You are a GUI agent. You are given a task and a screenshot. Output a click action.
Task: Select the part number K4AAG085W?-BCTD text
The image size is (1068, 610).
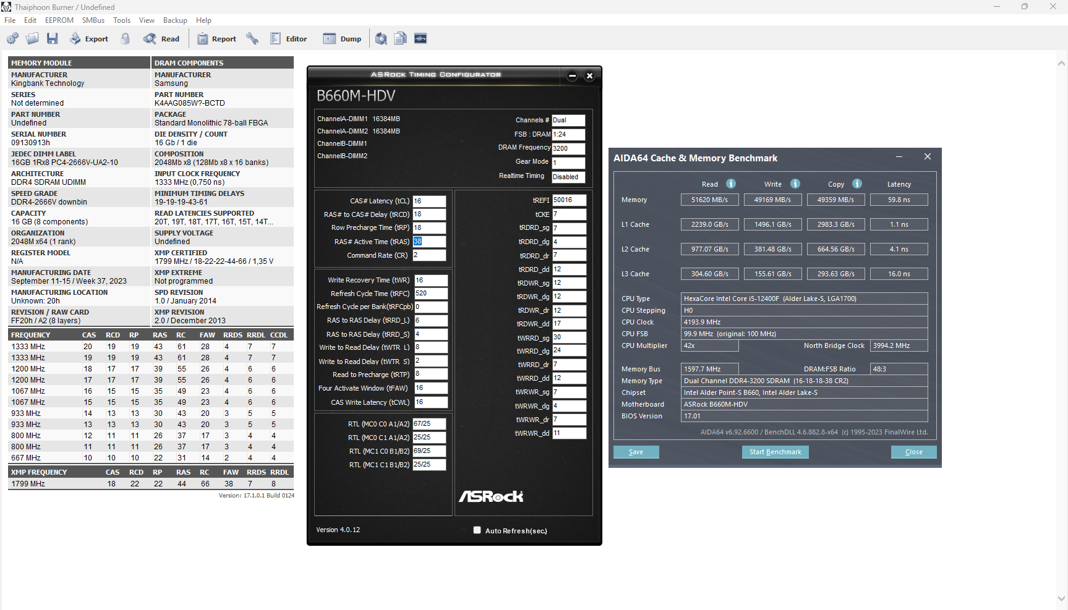coord(190,103)
